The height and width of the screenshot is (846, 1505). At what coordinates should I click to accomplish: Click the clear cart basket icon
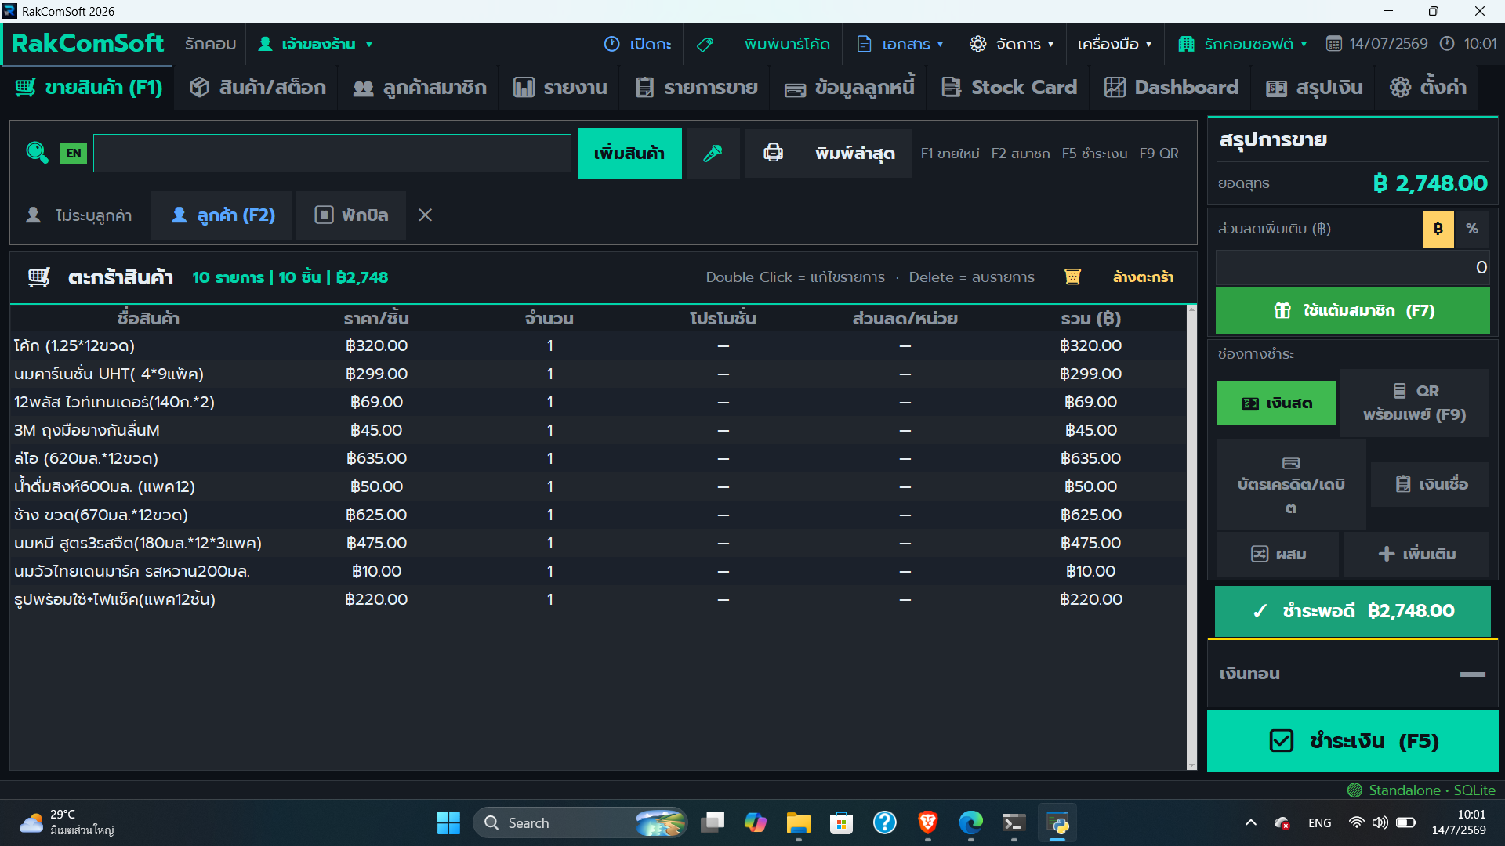(x=1072, y=277)
